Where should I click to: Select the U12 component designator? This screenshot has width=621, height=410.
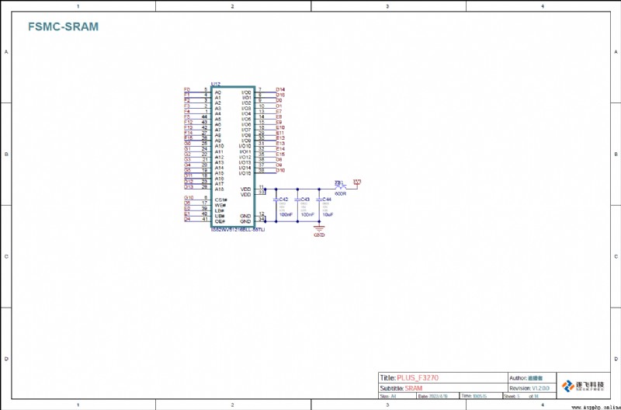click(x=216, y=85)
